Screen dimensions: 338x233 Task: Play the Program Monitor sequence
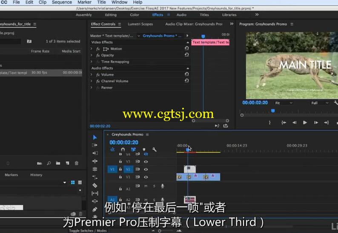point(305,123)
